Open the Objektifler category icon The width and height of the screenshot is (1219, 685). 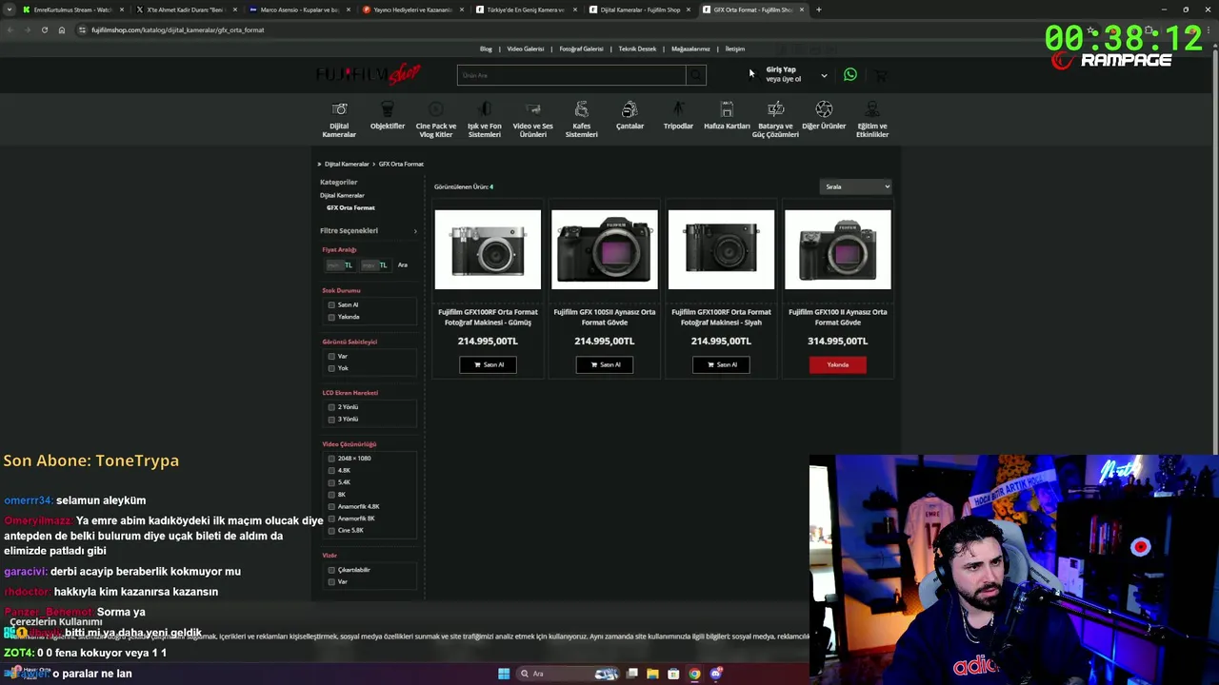pyautogui.click(x=388, y=109)
